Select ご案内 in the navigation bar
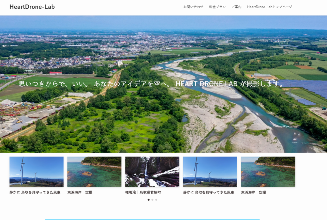The height and width of the screenshot is (220, 327). click(x=236, y=7)
